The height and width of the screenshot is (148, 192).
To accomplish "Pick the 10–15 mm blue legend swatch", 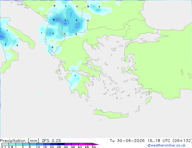I will (40, 144).
